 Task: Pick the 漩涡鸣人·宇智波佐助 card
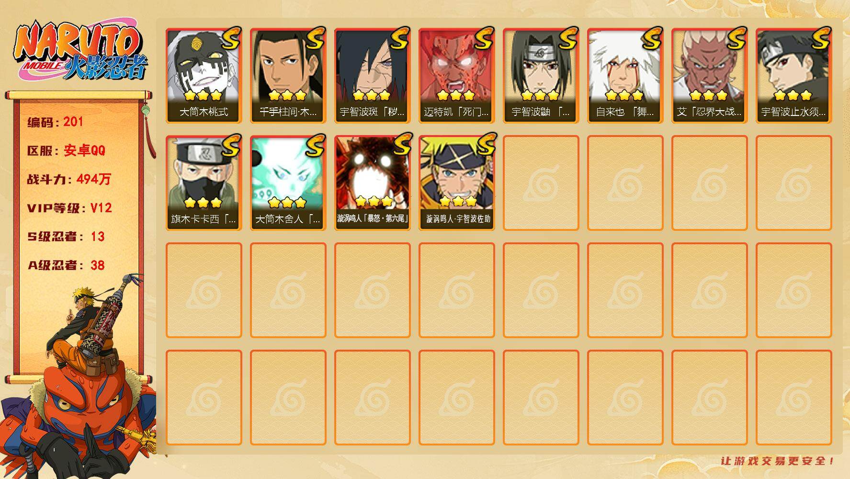pyautogui.click(x=456, y=183)
